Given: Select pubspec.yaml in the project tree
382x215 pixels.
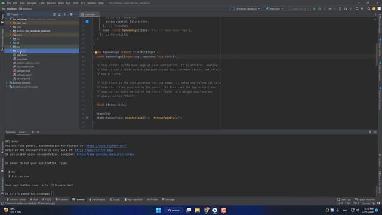Looking at the screenshot, I should coord(24,75).
